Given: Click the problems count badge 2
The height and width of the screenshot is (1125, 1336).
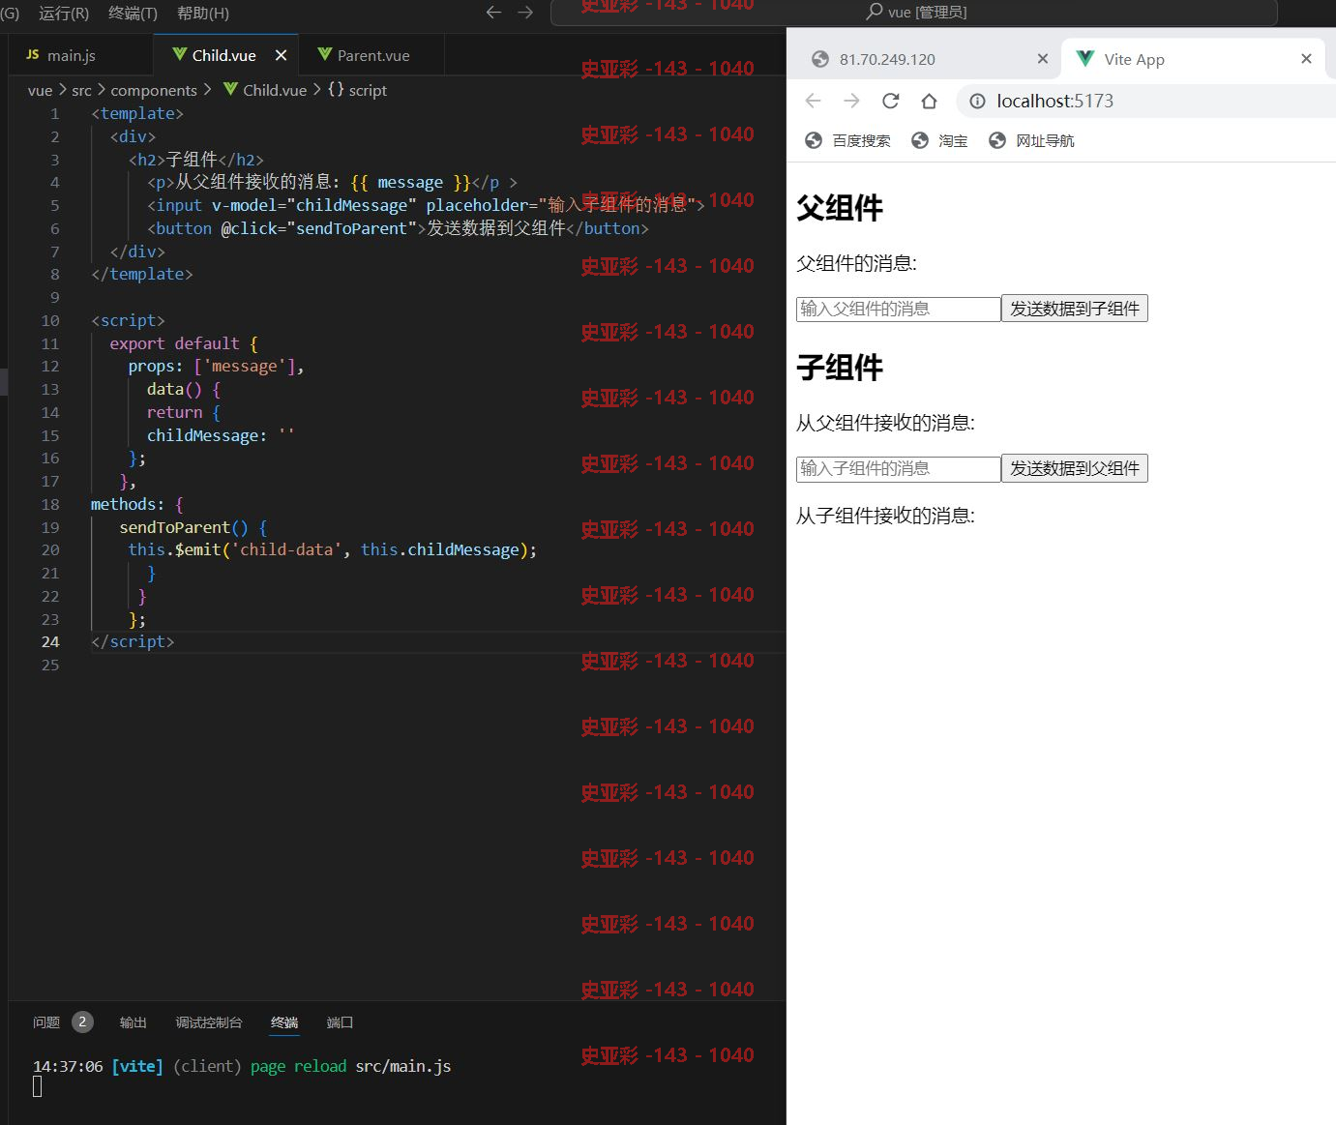Looking at the screenshot, I should [82, 1021].
